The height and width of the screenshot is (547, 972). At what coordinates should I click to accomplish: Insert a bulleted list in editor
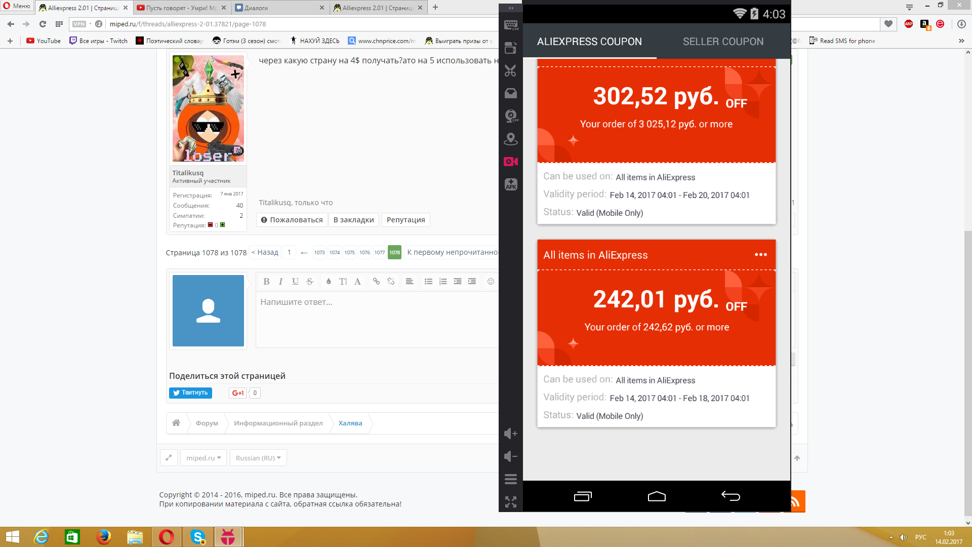click(x=428, y=282)
